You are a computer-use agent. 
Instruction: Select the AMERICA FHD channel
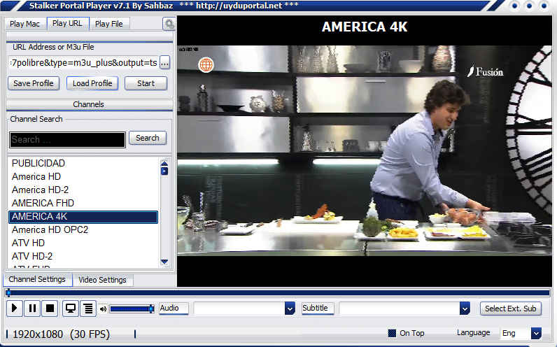[83, 203]
